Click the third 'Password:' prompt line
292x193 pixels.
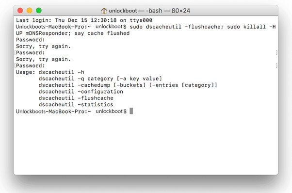click(x=31, y=65)
